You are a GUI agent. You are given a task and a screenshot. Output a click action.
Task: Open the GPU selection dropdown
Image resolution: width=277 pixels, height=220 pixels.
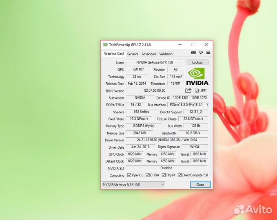133,185
